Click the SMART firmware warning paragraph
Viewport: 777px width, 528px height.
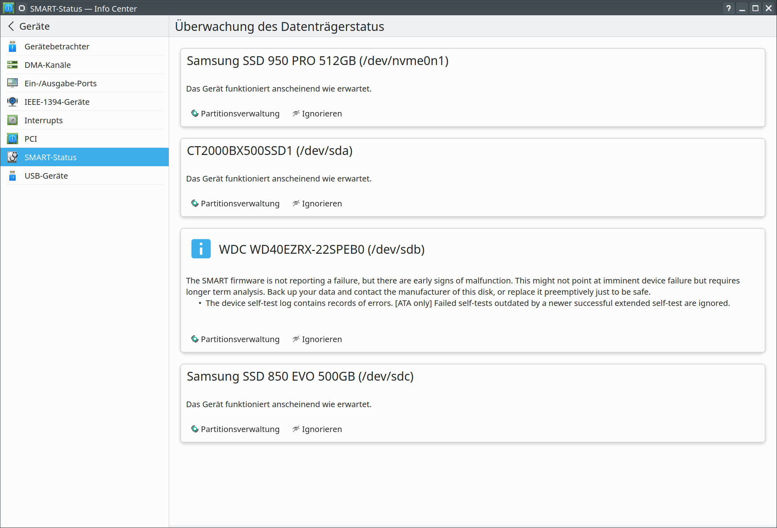coord(463,286)
